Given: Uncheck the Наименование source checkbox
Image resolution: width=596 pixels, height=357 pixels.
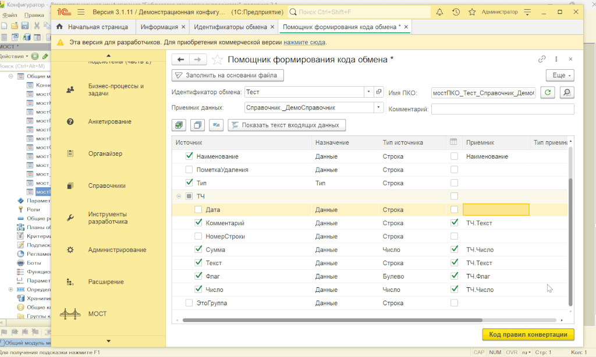Looking at the screenshot, I should point(189,156).
